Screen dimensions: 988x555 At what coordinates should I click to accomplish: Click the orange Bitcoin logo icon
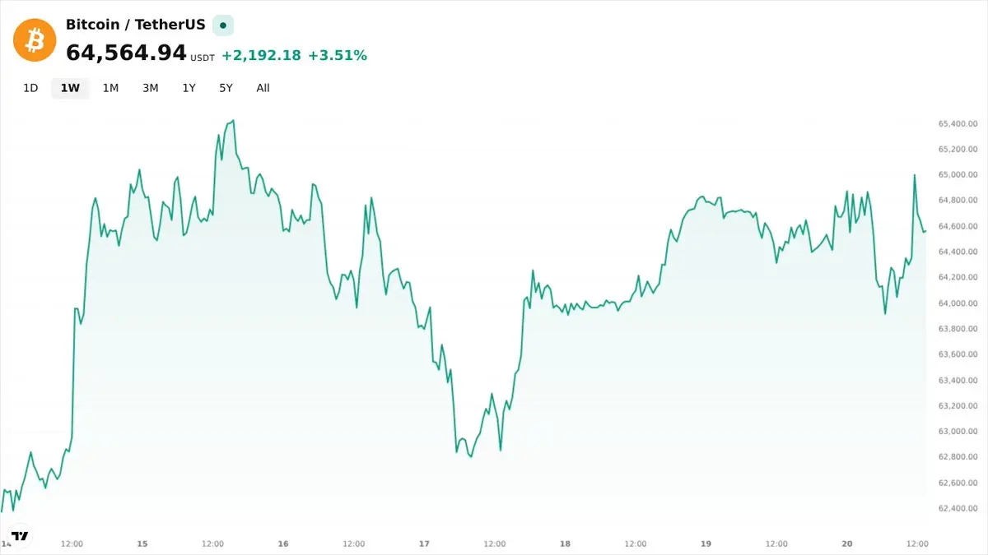35,40
